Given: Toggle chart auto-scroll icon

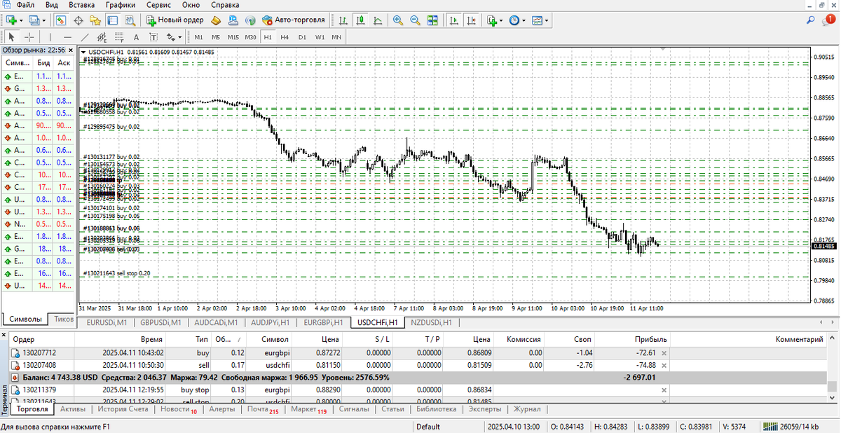Looking at the screenshot, I should [x=453, y=20].
